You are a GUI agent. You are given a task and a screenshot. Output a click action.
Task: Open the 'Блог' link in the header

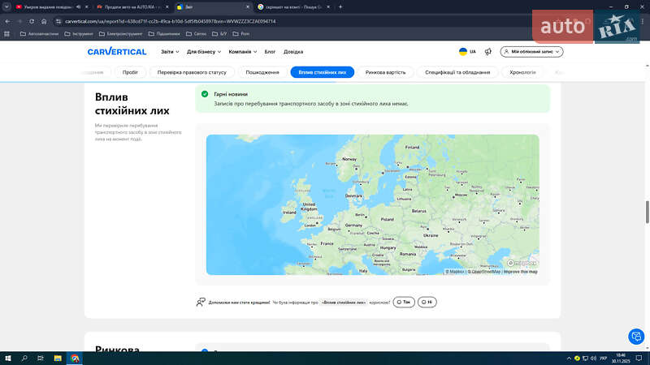pos(270,51)
